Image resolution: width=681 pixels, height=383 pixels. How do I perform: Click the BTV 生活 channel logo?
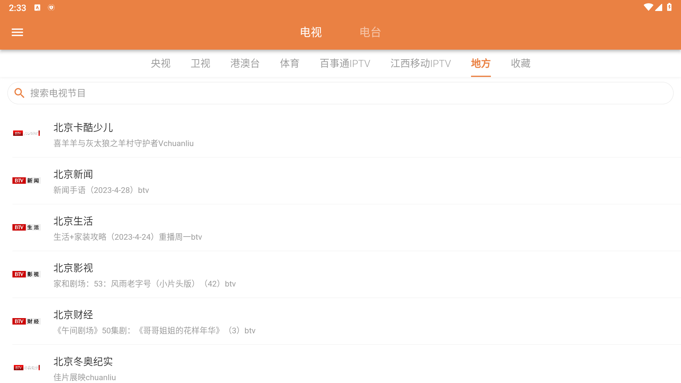27,227
